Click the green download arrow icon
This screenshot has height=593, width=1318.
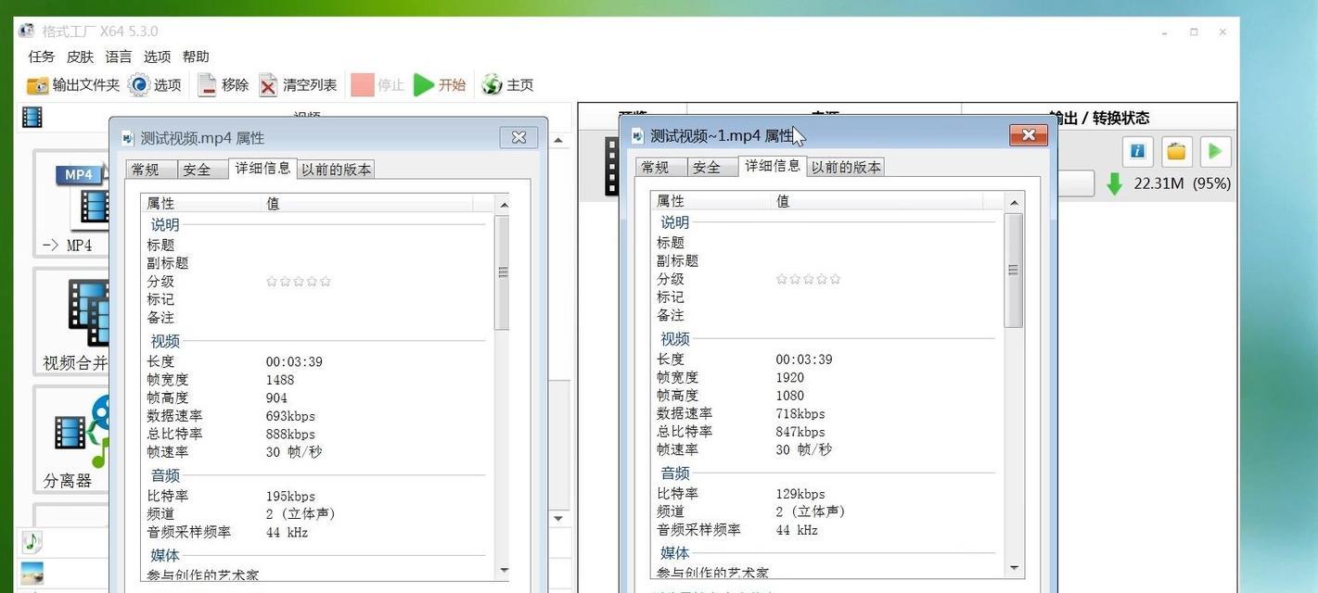pyautogui.click(x=1114, y=183)
